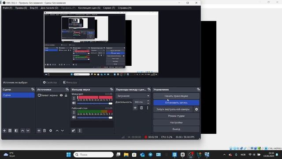Screen dimensions: 282x159
Task: Open source properties gear in Источники panel
Action: coord(51,131)
